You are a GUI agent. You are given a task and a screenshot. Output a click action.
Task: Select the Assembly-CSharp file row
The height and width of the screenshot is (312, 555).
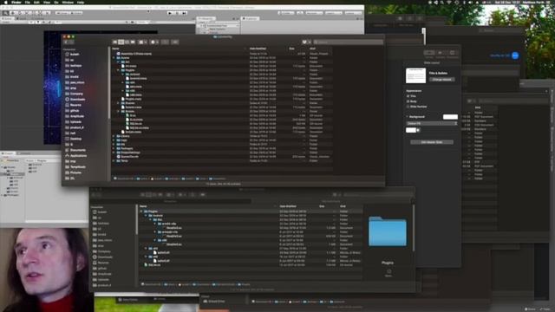pyautogui.click(x=222, y=54)
